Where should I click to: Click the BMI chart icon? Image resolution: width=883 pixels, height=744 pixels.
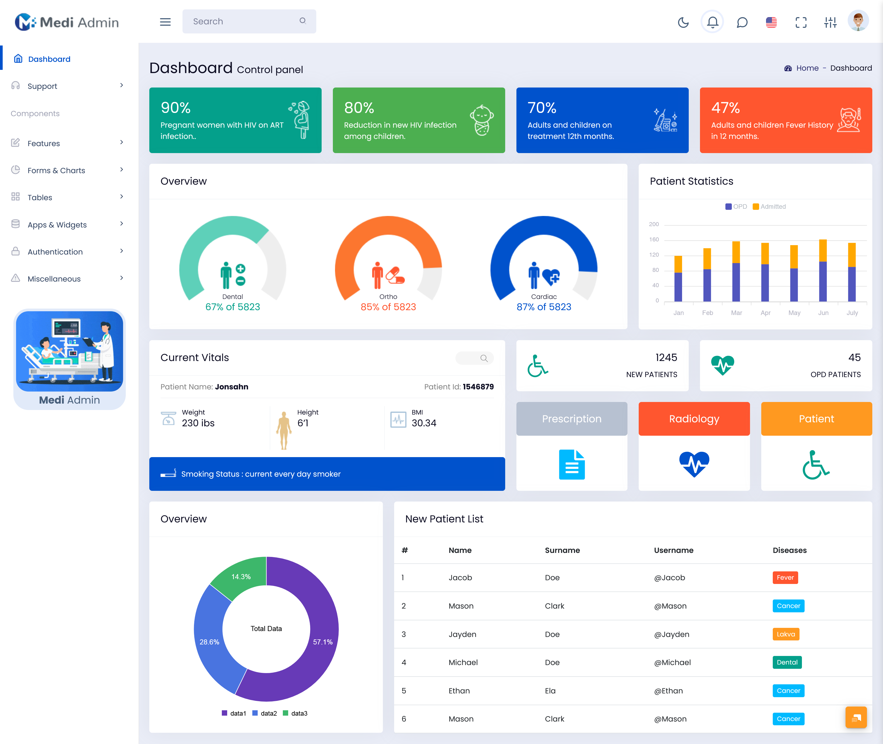pyautogui.click(x=398, y=419)
